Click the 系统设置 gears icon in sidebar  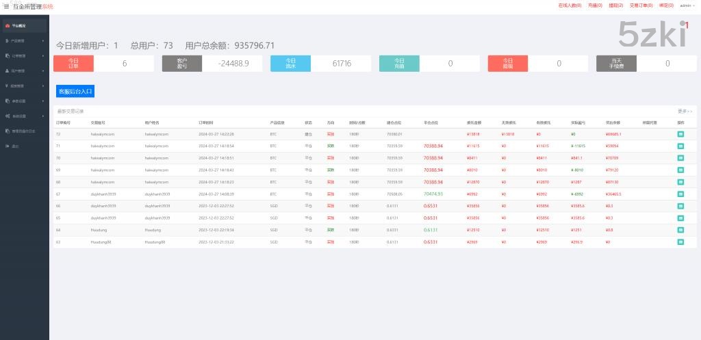[8, 116]
